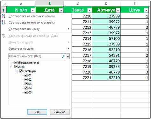Toggle day 01 checkbox
The width and height of the screenshot is (151, 119).
pos(26,75)
